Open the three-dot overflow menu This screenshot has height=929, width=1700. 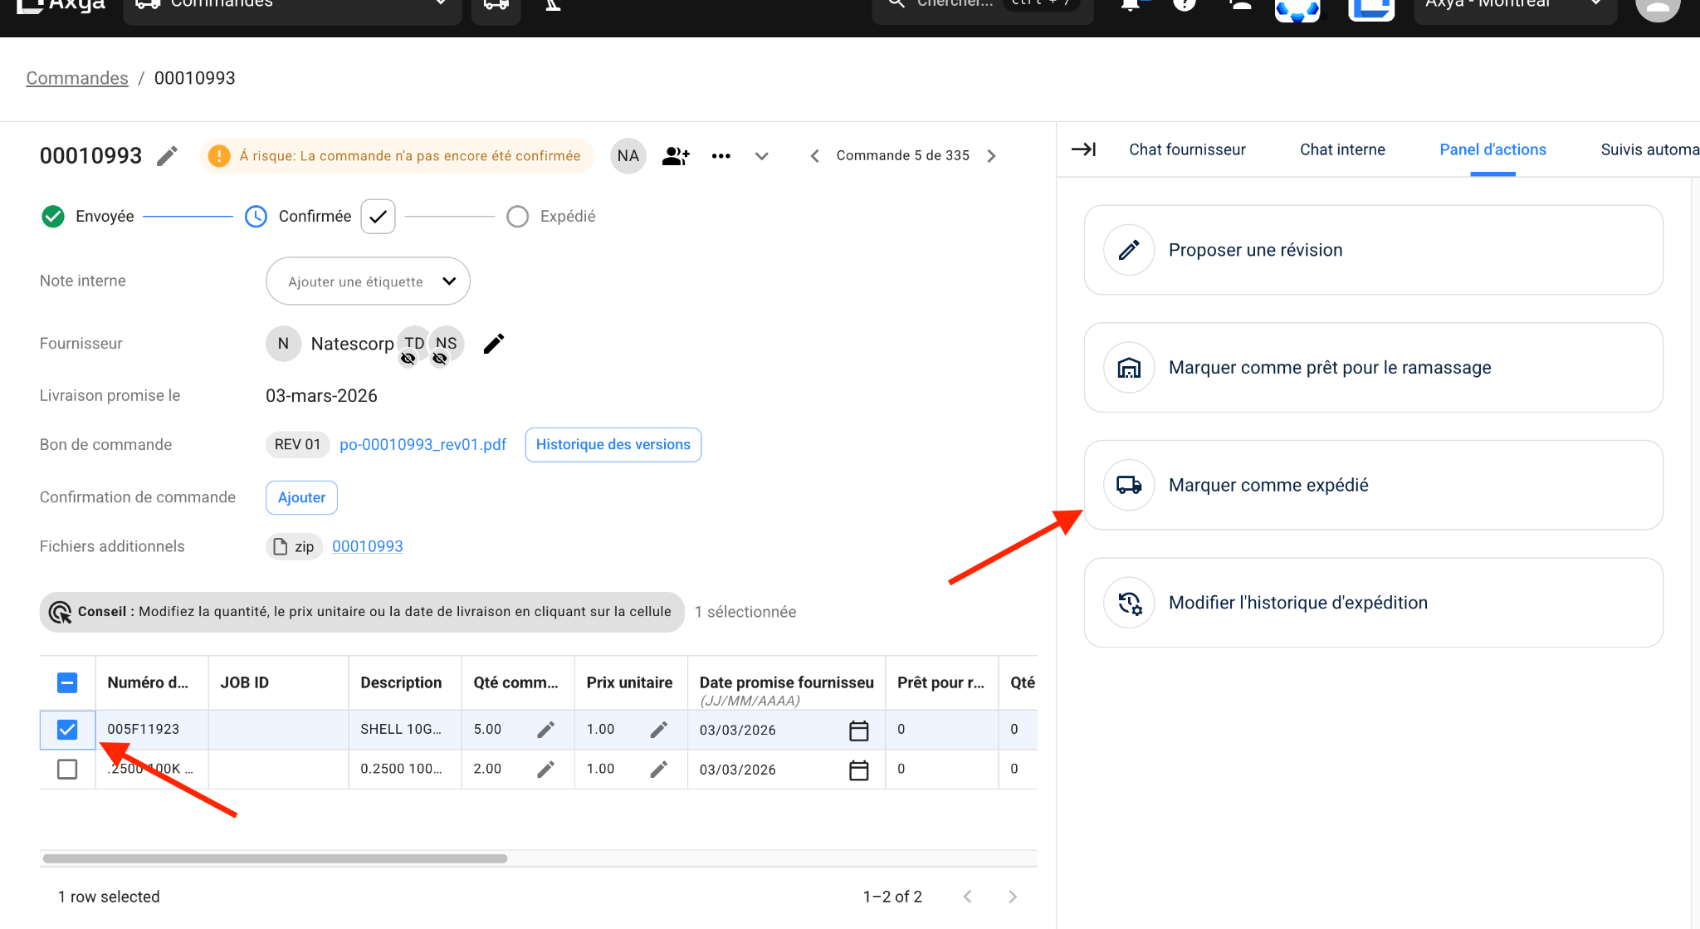tap(721, 155)
